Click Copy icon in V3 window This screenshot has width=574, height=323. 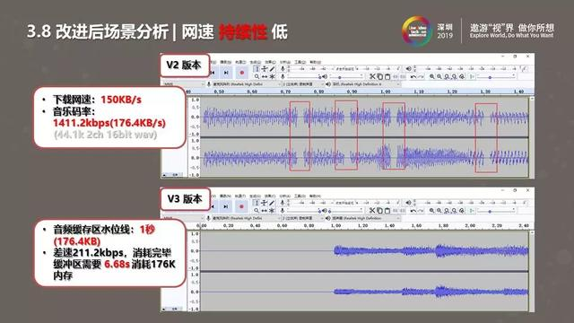coord(380,211)
